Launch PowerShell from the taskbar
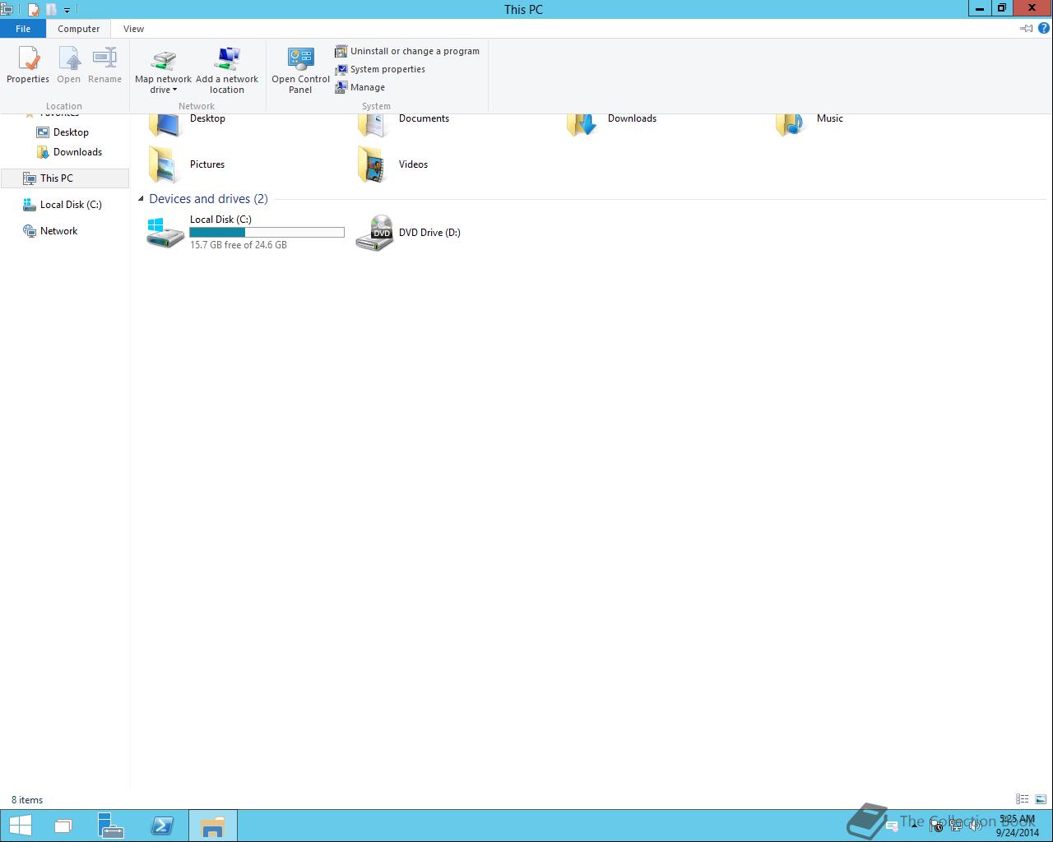The width and height of the screenshot is (1053, 842). click(x=162, y=826)
